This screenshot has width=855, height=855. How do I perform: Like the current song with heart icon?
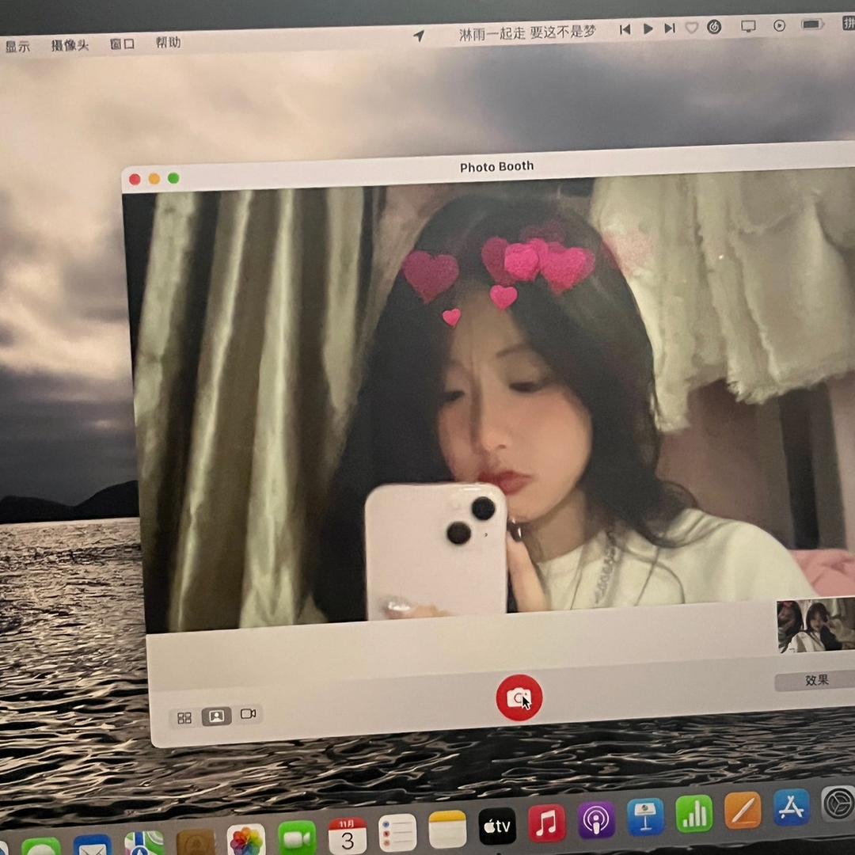tap(691, 28)
